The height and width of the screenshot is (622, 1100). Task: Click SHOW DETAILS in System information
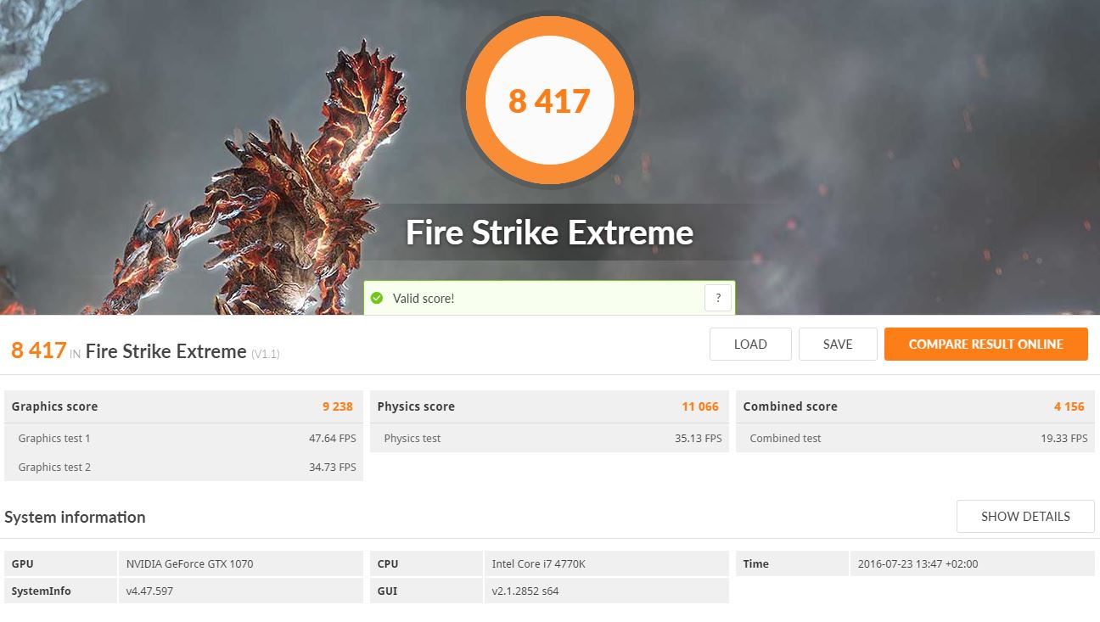[x=1025, y=516]
